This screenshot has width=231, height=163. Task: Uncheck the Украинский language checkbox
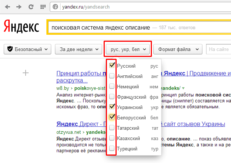point(112,106)
